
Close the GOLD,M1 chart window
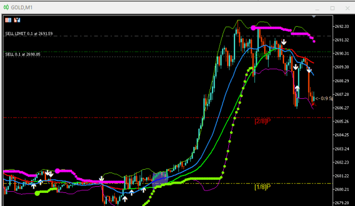[x=348, y=9]
